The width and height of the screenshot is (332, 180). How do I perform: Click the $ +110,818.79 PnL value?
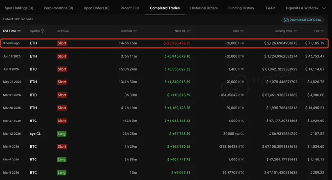[x=179, y=95]
